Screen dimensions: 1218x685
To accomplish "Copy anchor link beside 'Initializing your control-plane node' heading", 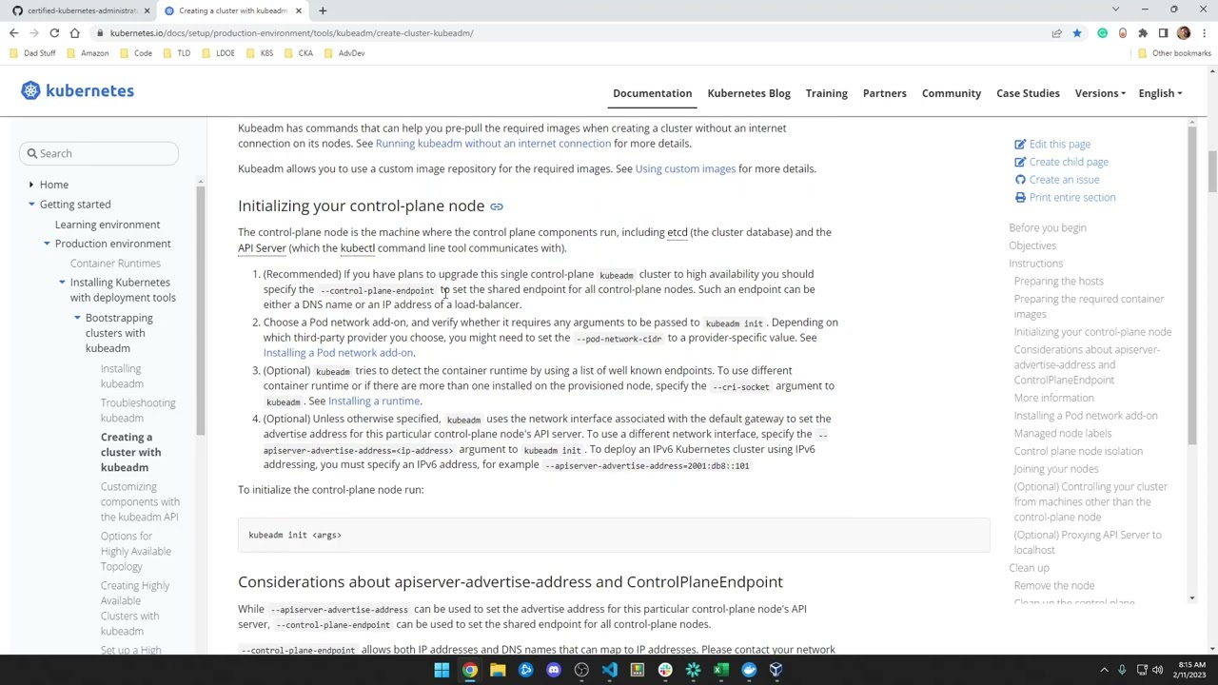I will [x=497, y=206].
